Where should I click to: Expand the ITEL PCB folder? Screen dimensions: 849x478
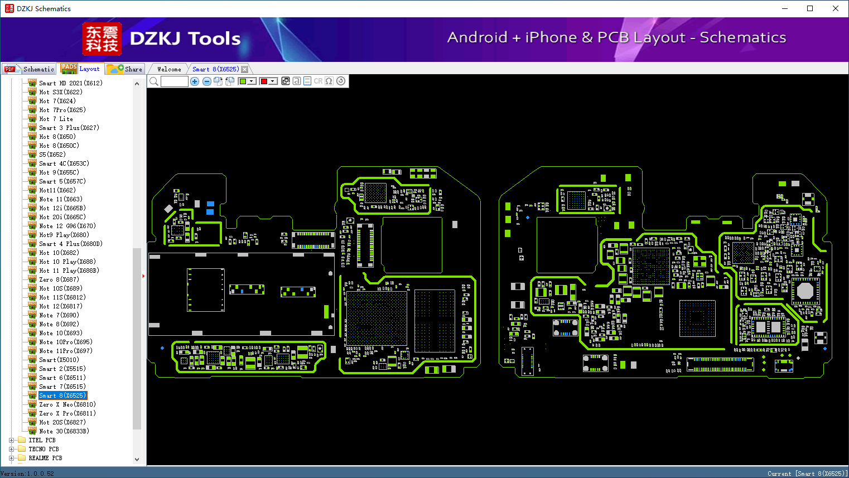(12, 440)
